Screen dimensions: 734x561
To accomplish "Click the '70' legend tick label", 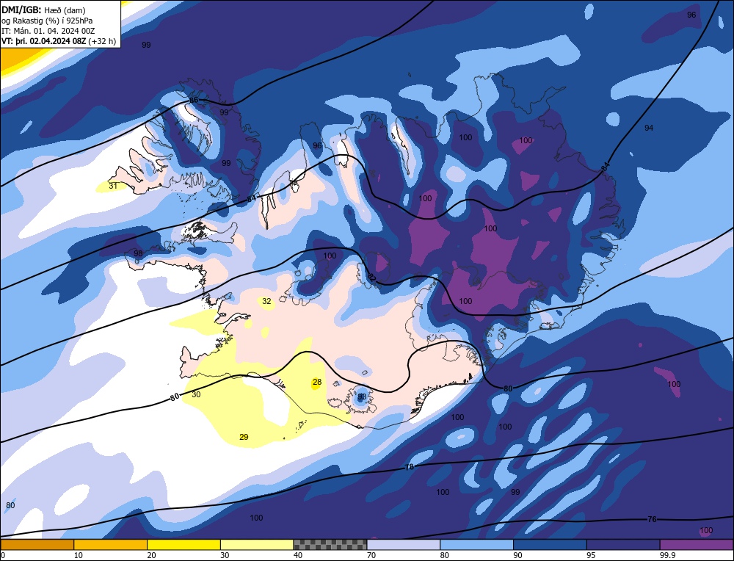I will coord(371,555).
